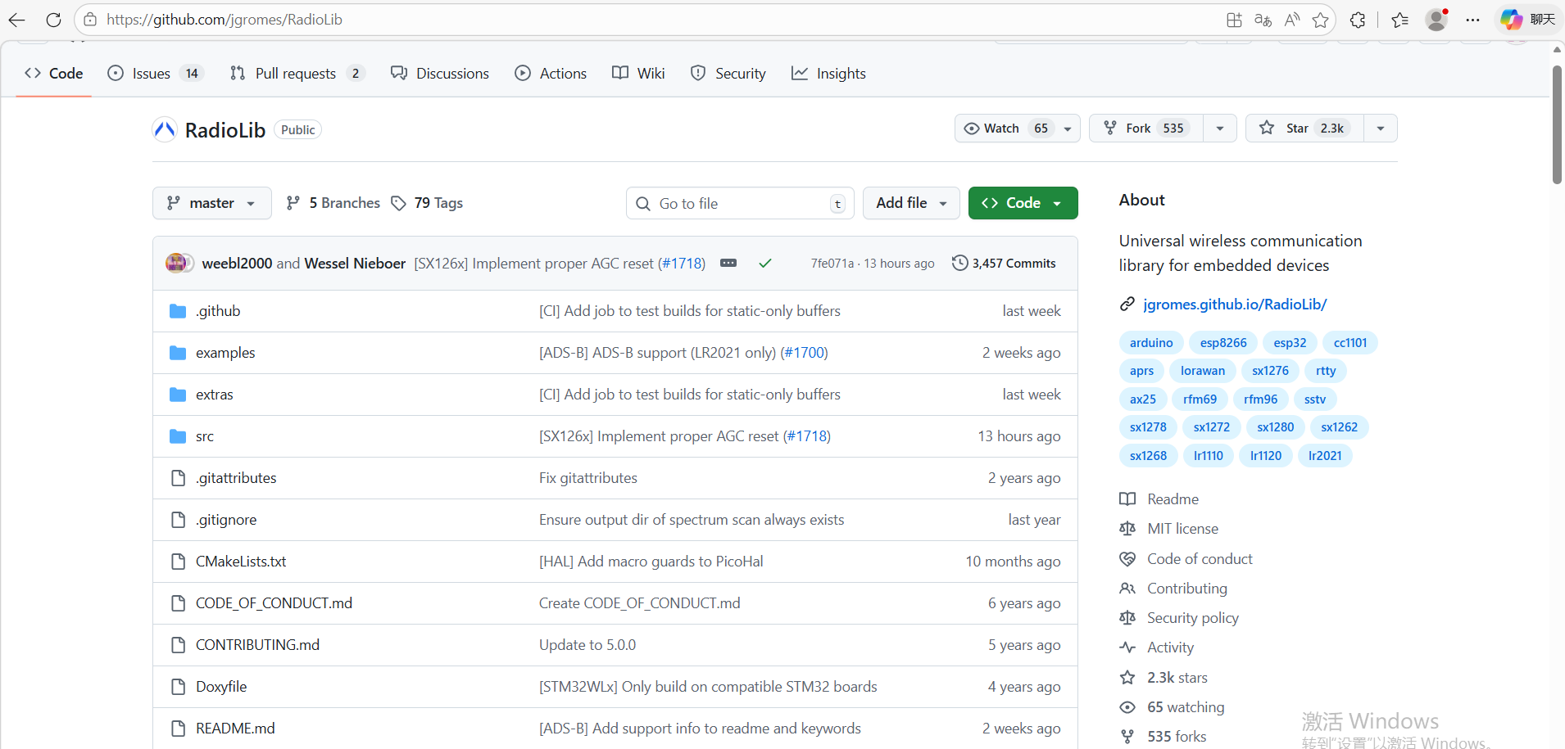Open jgromes.github.io/RadioLib/ link
This screenshot has width=1565, height=749.
click(1235, 305)
